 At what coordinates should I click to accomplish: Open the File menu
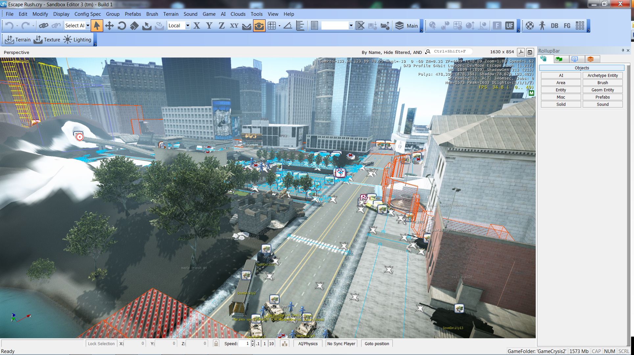click(x=10, y=14)
